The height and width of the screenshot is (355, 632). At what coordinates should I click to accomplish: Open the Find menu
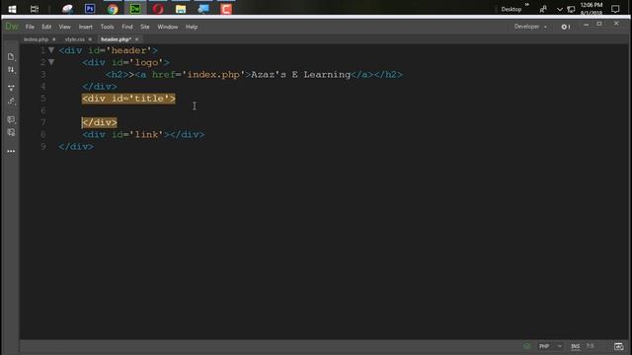tap(127, 27)
